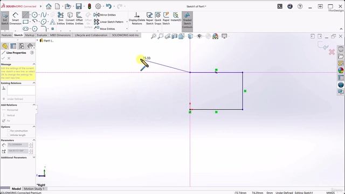
Task: Switch to the Features tab
Action: [x=6, y=35]
